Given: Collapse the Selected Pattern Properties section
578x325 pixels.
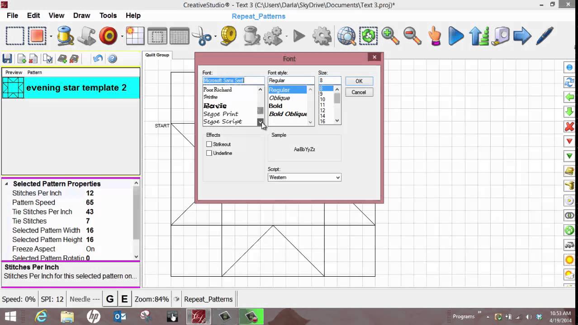Looking at the screenshot, I should [7, 184].
